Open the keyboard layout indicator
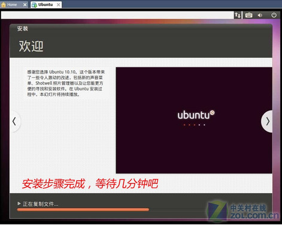This screenshot has height=225, width=282. 248,15
